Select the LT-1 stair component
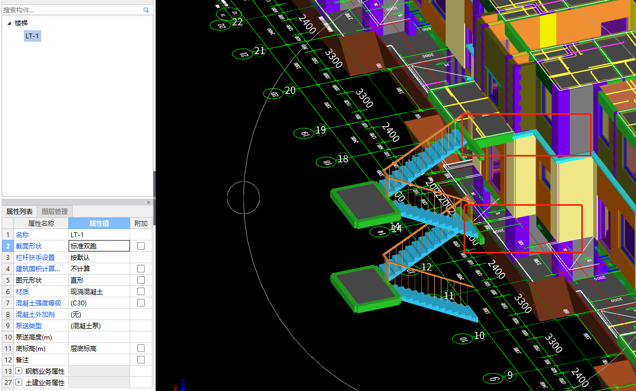The height and width of the screenshot is (391, 636). point(32,36)
